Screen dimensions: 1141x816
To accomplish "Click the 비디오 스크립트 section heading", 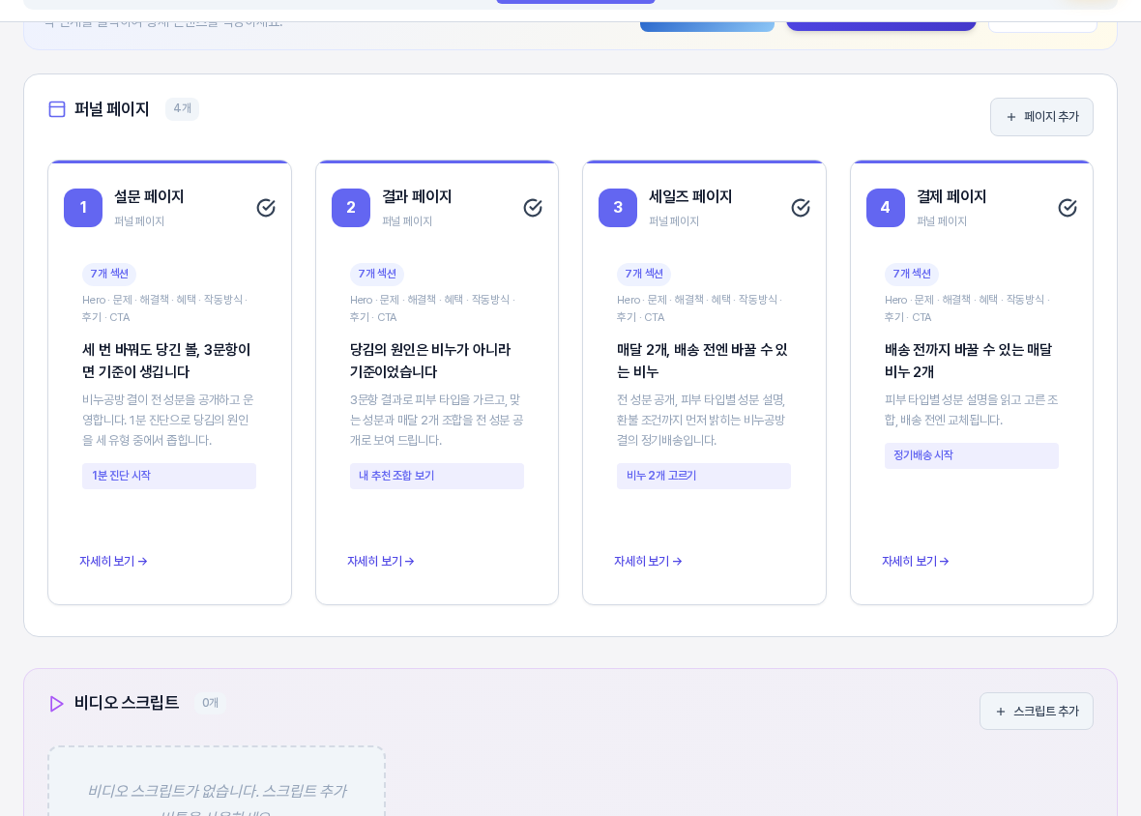I will pos(127,703).
